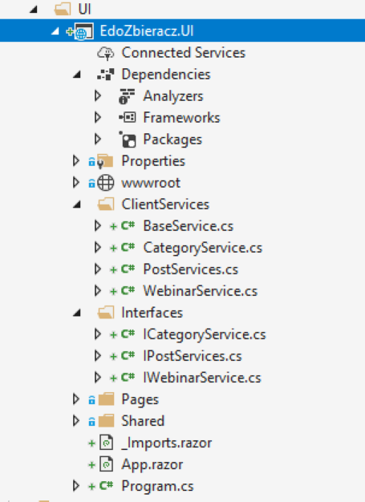Screen dimensions: 365x502
Task: Open IWebinarService.cs
Action: 202,378
